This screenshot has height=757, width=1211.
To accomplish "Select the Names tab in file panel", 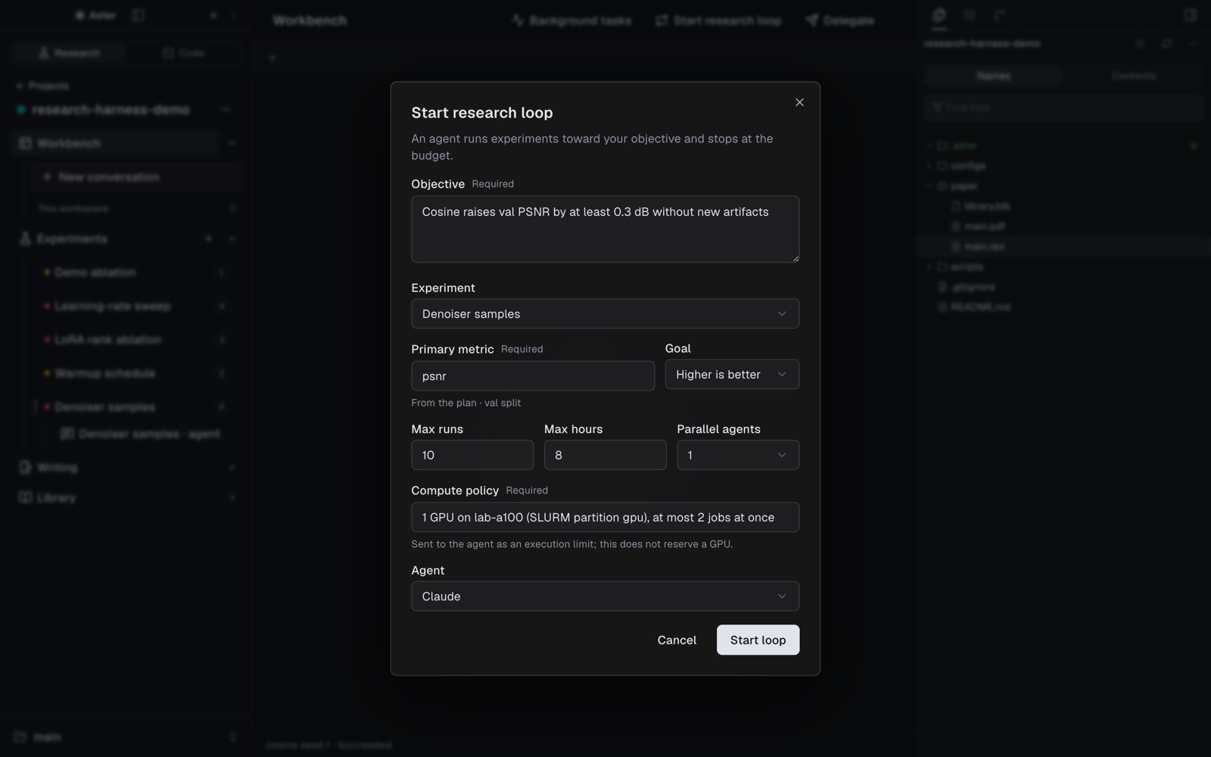I will click(993, 76).
